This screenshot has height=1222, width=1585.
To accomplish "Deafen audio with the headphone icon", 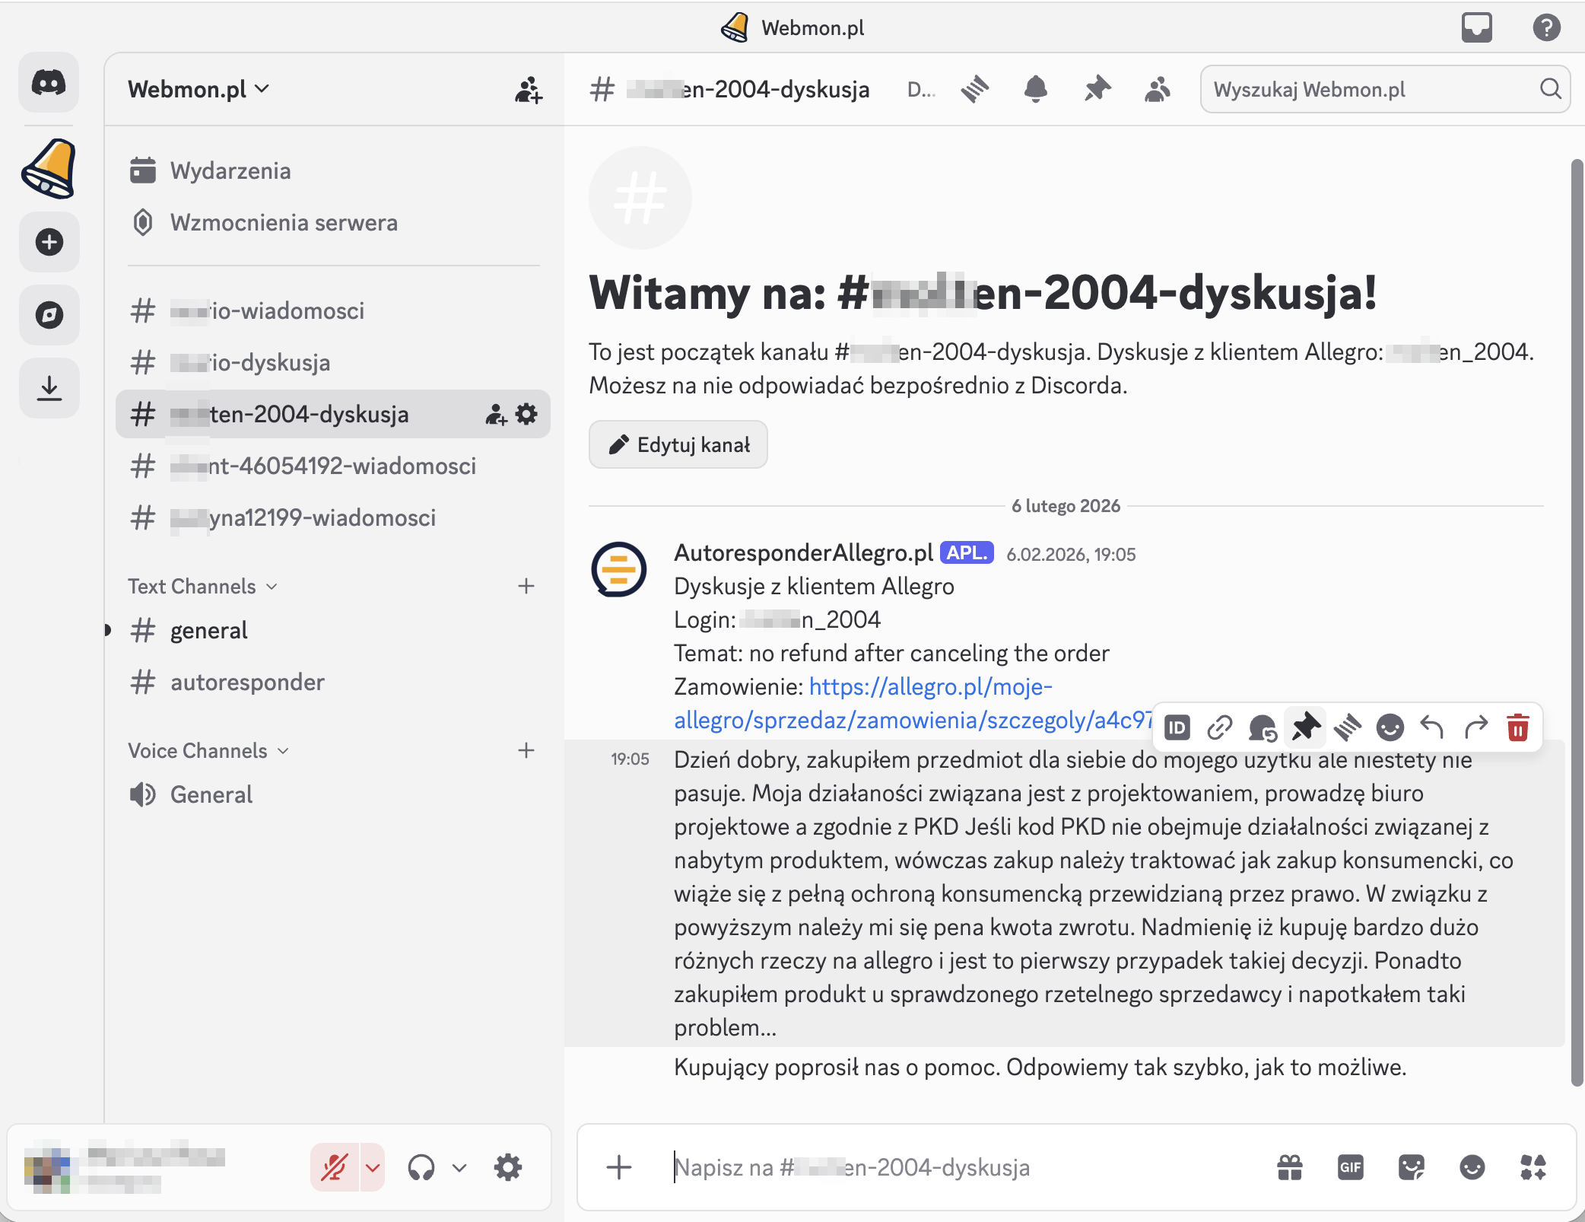I will tap(423, 1166).
